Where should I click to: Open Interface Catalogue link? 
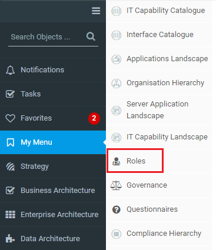160,35
